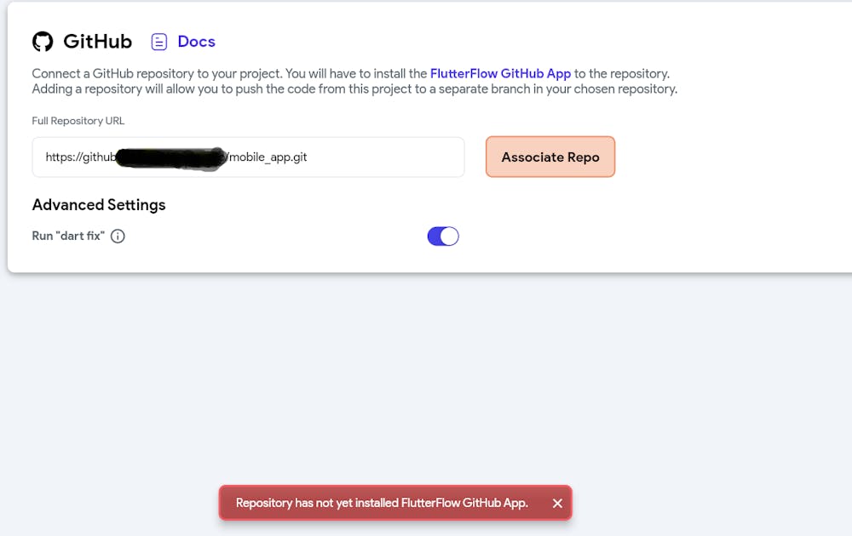Click the "Full Repository URL" field label

(x=78, y=121)
